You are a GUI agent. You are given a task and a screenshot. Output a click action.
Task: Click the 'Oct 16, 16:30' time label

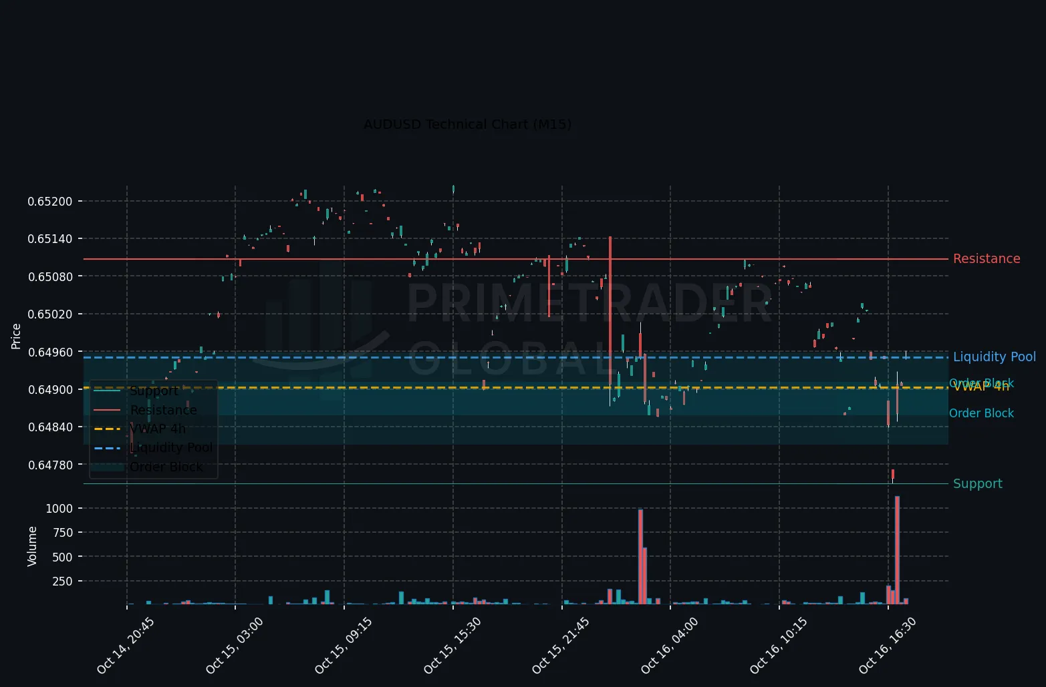888,646
